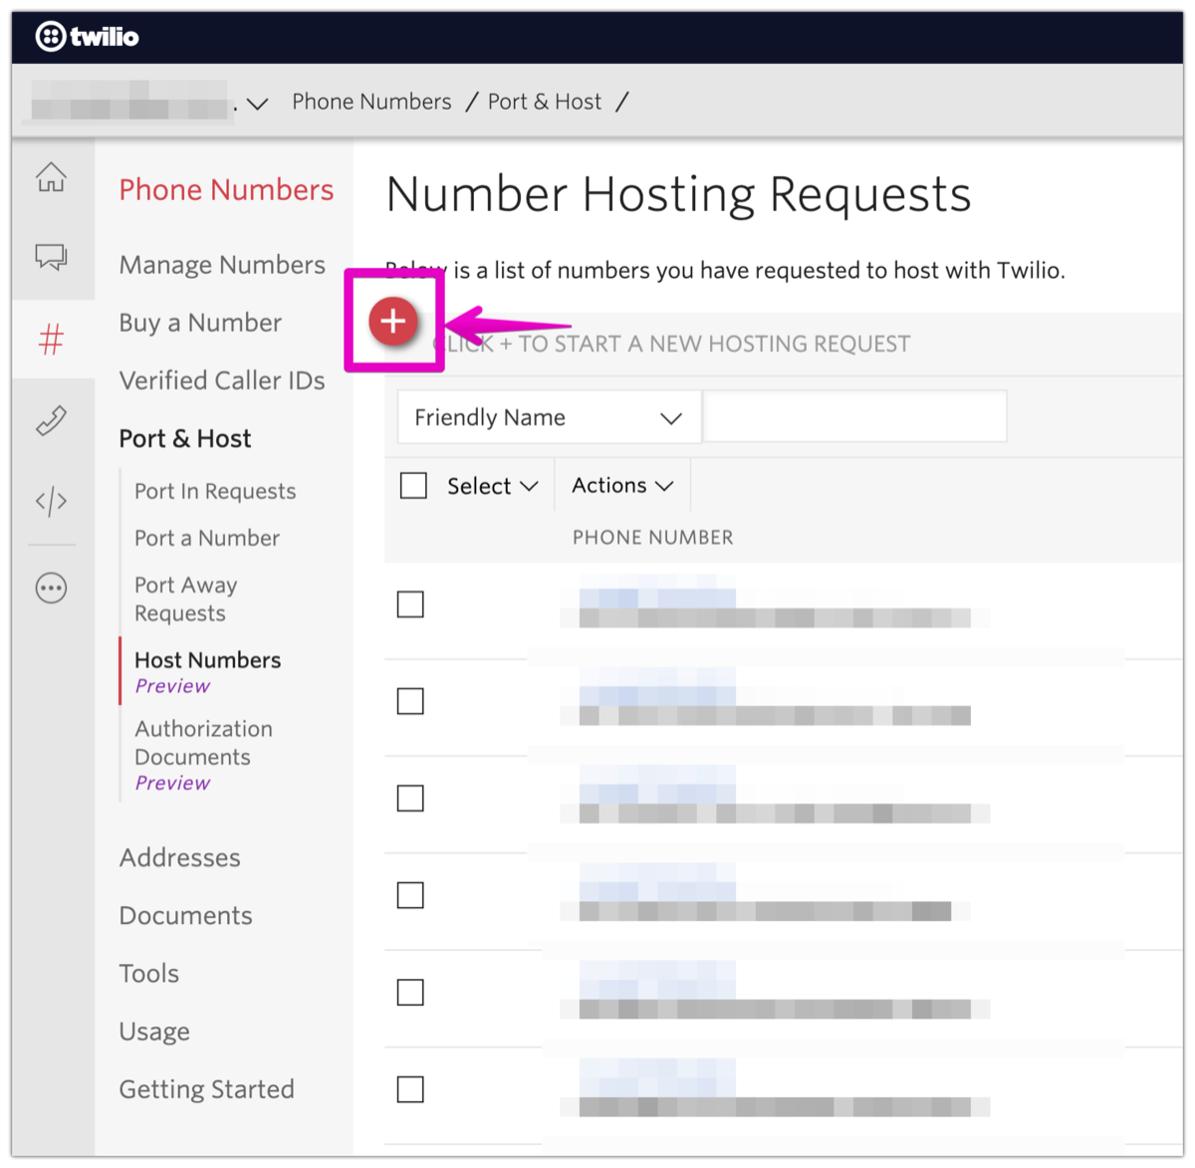Open the all products ellipsis icon
This screenshot has width=1195, height=1168.
52,588
